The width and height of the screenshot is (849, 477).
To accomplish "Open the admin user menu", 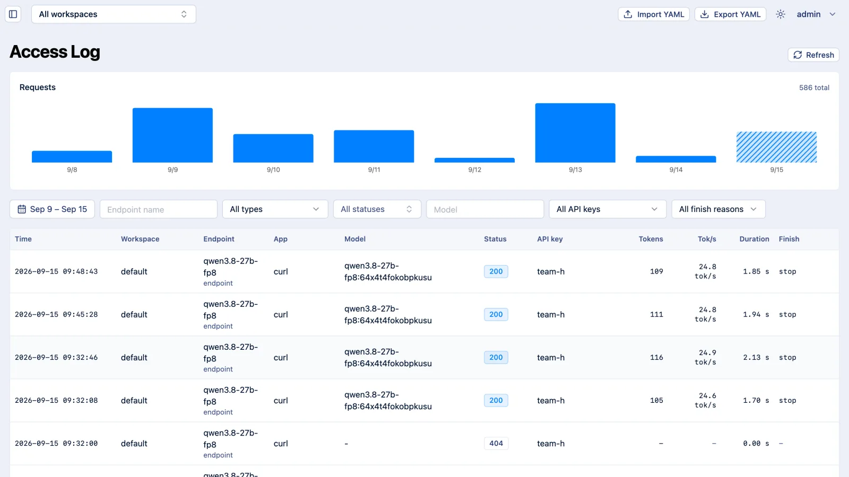I will tap(816, 14).
